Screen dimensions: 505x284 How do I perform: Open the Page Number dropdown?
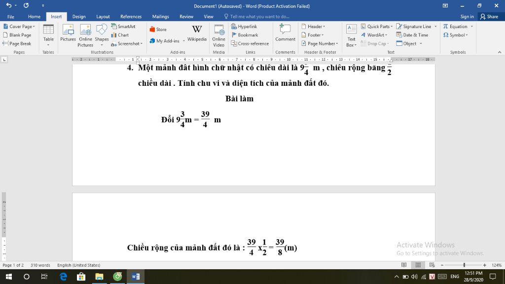click(x=320, y=43)
